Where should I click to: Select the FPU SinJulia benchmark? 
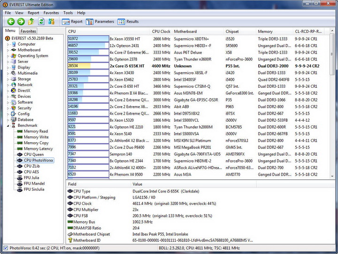[34, 190]
